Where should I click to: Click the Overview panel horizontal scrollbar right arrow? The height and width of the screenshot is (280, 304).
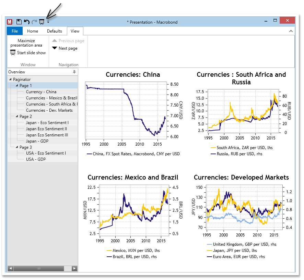click(74, 268)
